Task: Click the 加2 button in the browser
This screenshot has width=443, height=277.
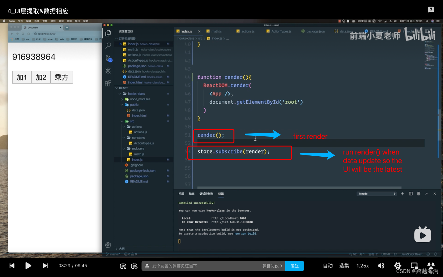Action: [x=41, y=77]
